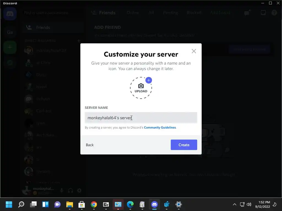Toggle microphone mute in user panel
Viewport: 282px width, 211px height.
coord(62,190)
